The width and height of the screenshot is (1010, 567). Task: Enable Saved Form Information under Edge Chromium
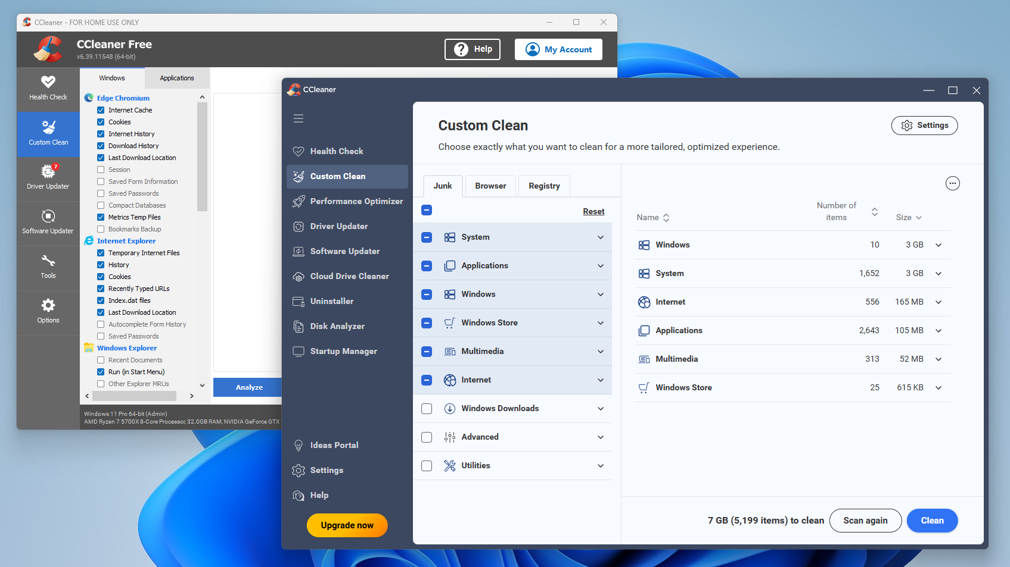point(101,181)
